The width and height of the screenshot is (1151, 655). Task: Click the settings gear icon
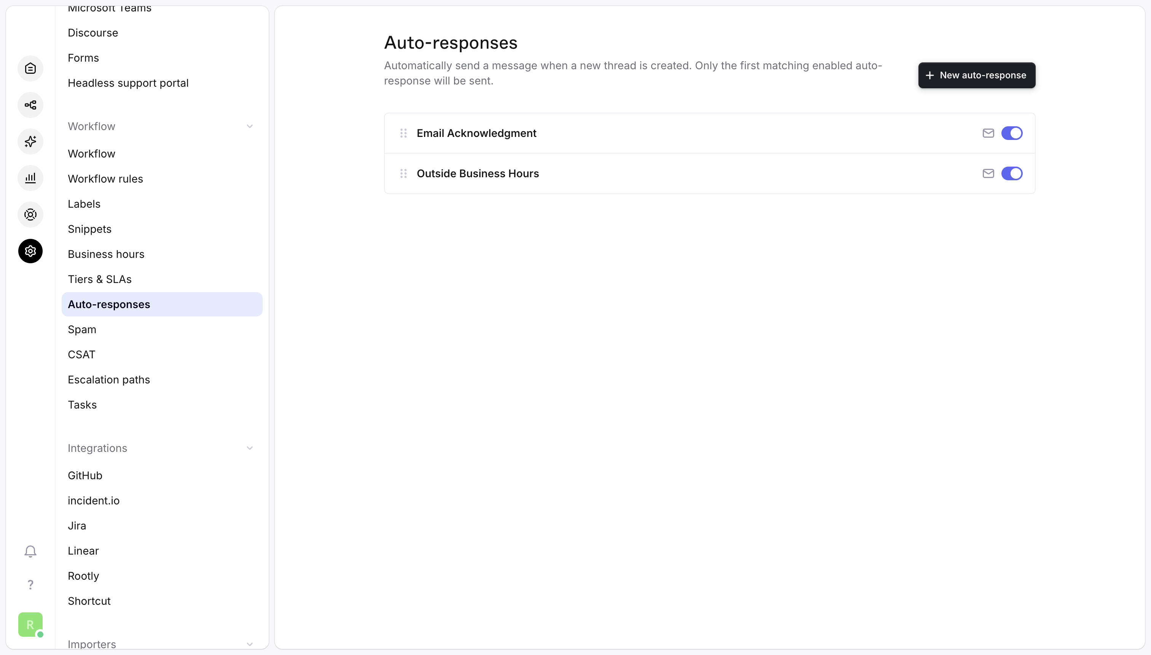(30, 251)
